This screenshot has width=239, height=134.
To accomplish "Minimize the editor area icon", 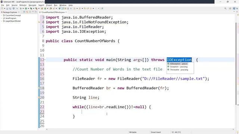I will (234, 12).
